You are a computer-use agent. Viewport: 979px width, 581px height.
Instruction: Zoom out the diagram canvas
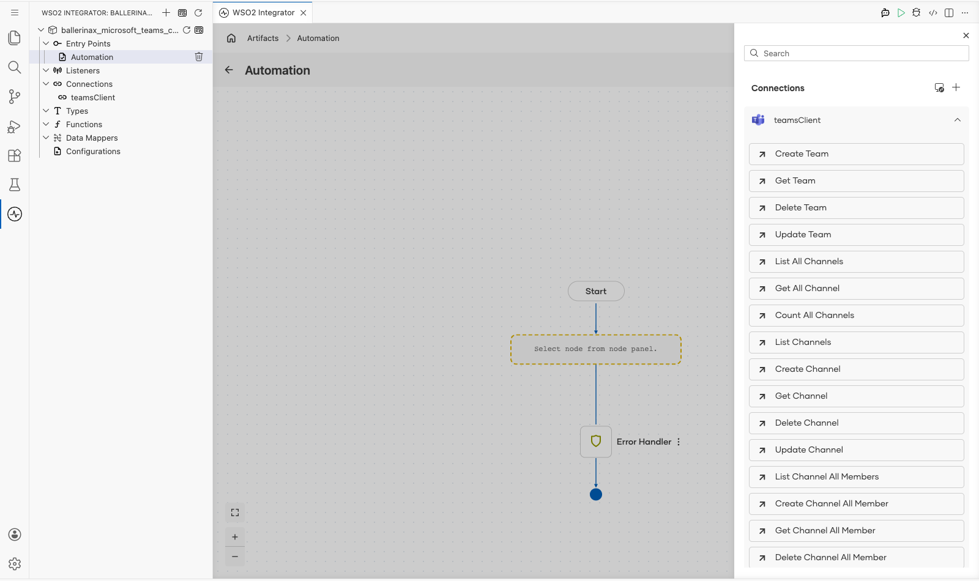235,557
